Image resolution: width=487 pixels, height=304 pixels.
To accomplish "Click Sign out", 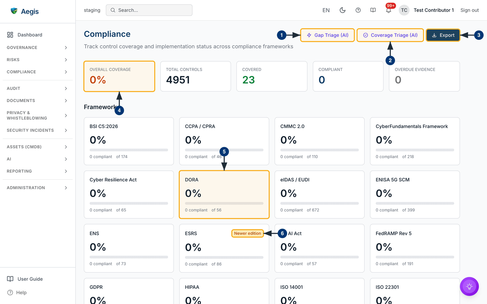I will pos(469,10).
